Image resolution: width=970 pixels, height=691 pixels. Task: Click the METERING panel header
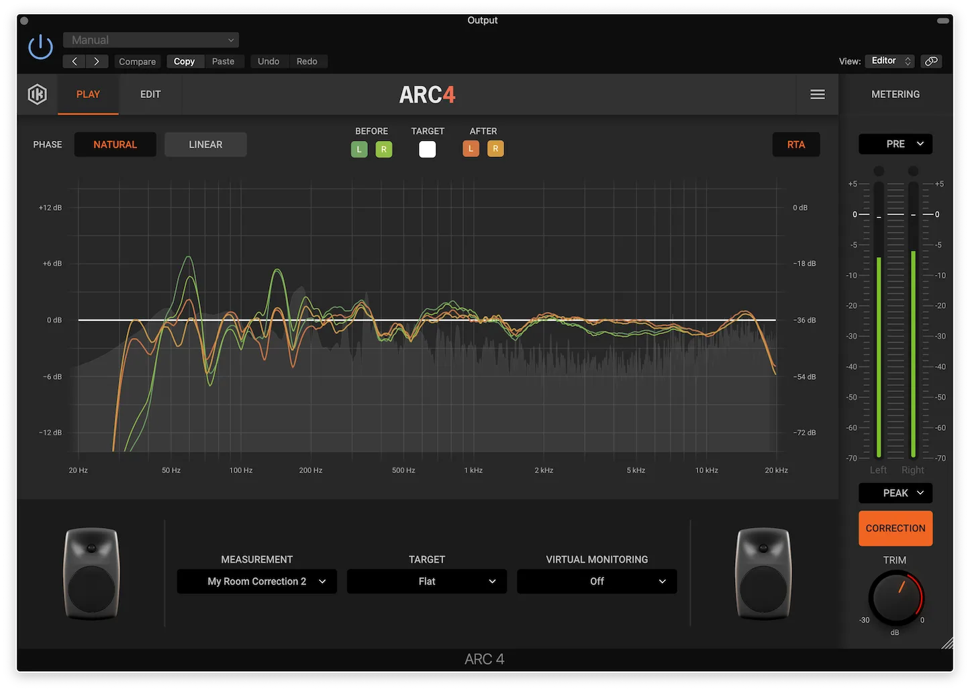click(x=895, y=95)
